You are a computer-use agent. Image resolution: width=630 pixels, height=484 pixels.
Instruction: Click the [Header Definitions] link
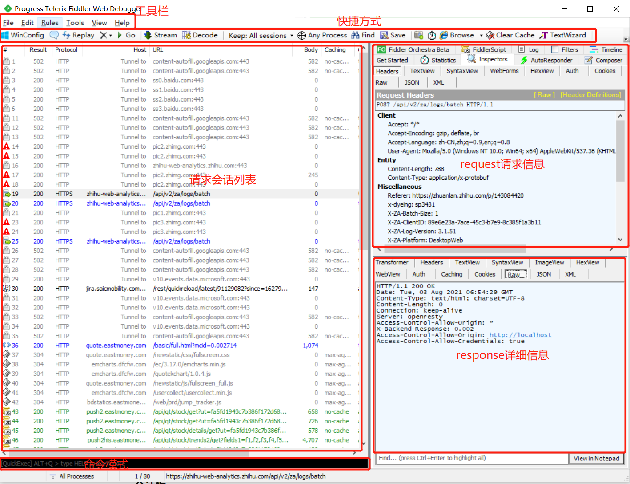tap(590, 95)
